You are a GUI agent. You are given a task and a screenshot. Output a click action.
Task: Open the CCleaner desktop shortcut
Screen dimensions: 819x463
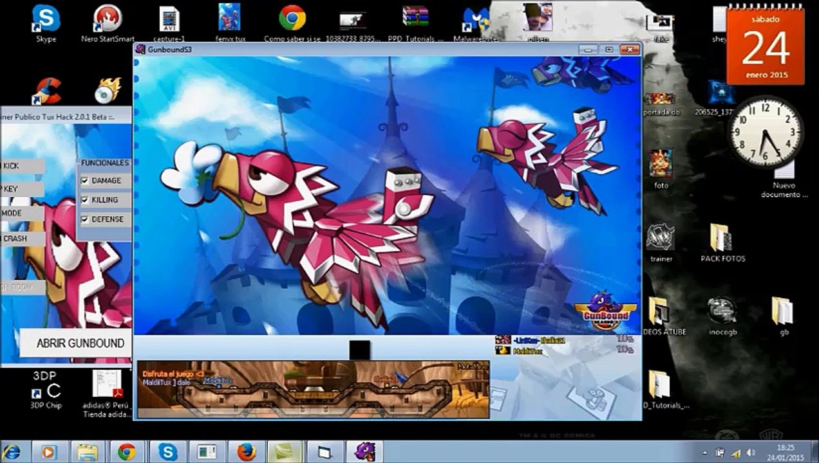coord(48,91)
